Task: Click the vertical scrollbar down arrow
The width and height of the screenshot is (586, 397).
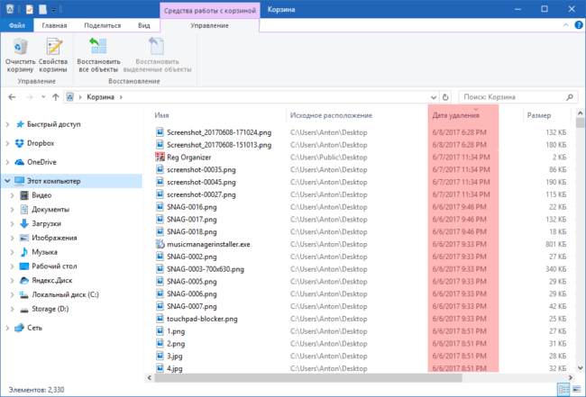Action: click(580, 368)
